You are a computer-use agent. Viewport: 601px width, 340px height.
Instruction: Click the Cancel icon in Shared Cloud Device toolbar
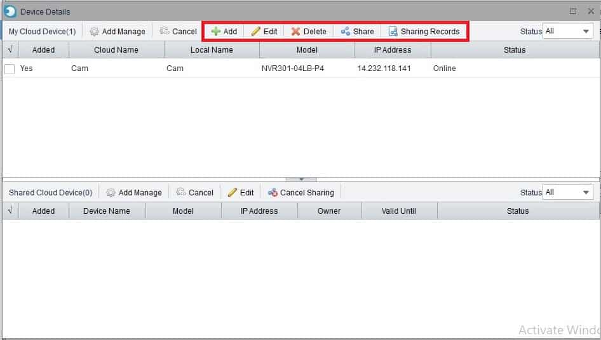(181, 192)
